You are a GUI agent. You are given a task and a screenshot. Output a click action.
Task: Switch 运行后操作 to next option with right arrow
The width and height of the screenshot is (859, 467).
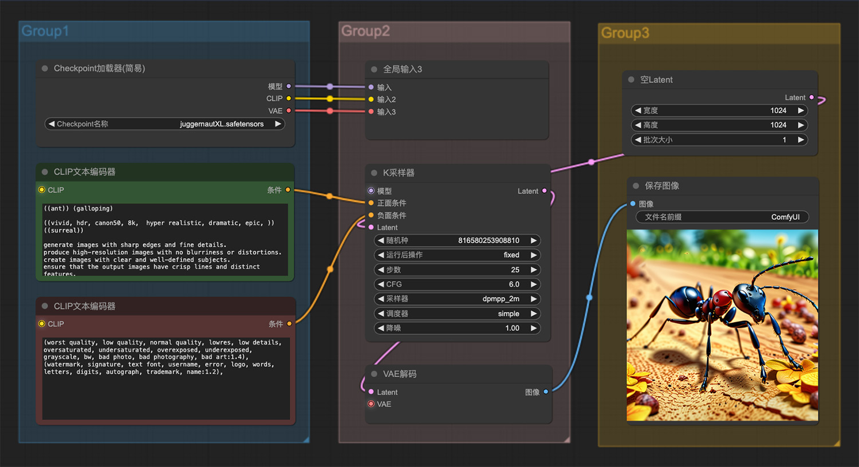click(x=534, y=255)
